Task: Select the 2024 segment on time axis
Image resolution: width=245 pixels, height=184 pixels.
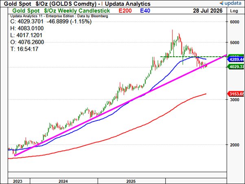Action: pyautogui.click(x=63, y=181)
